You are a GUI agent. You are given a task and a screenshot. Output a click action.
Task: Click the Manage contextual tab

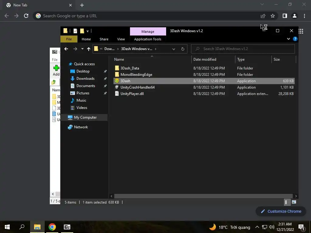[148, 32]
